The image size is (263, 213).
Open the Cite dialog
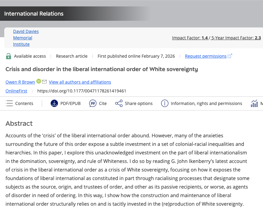pyautogui.click(x=98, y=103)
